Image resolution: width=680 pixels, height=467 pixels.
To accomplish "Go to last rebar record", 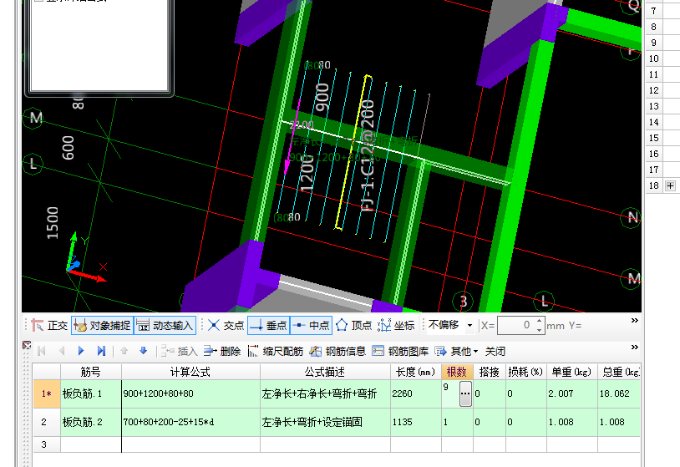I will [x=101, y=351].
